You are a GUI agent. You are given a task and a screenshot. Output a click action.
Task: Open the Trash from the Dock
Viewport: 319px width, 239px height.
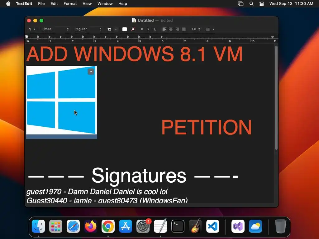click(281, 226)
